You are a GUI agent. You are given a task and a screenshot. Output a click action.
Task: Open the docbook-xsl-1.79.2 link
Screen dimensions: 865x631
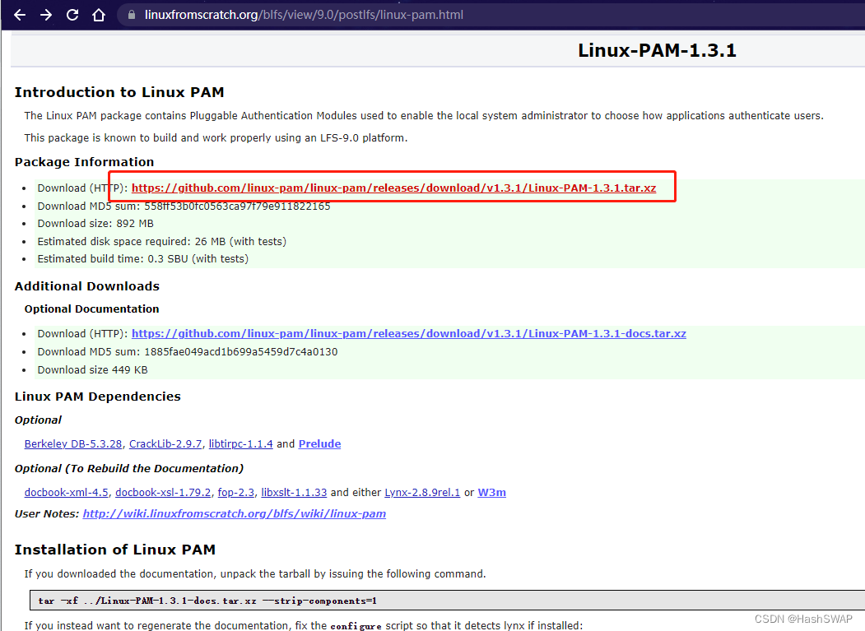163,493
